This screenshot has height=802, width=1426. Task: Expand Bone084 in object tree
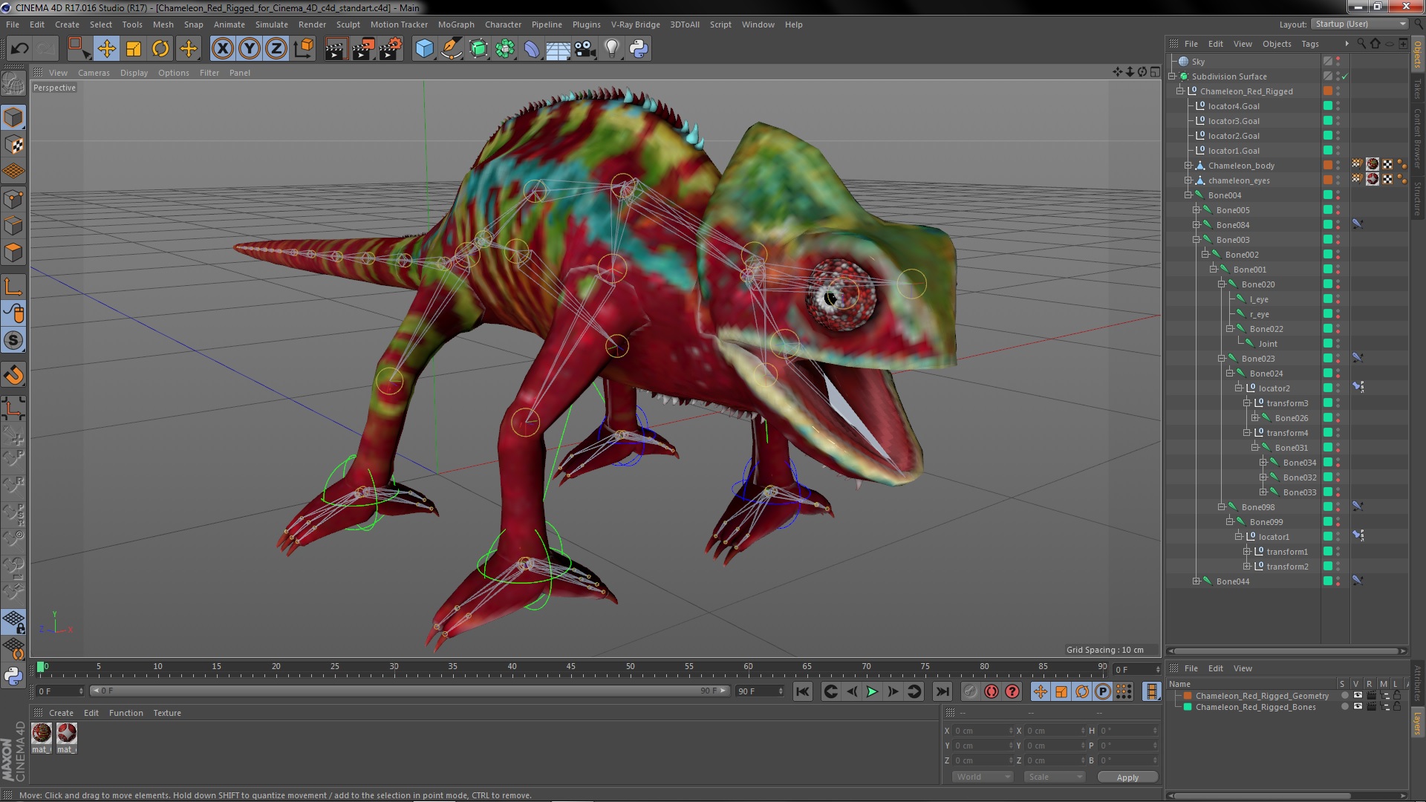[x=1196, y=225]
